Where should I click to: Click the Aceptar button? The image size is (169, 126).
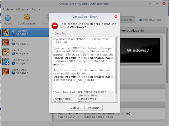pyautogui.click(x=93, y=108)
